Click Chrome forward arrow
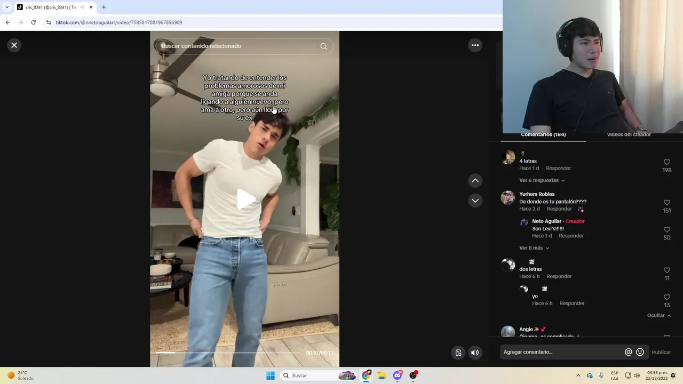The height and width of the screenshot is (384, 683). click(20, 22)
